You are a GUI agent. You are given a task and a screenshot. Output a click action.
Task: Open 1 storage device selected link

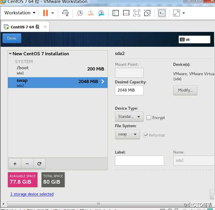coord(32,194)
